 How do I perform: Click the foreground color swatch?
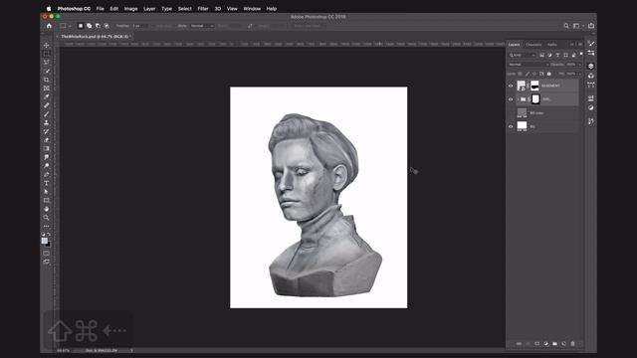tap(44, 241)
